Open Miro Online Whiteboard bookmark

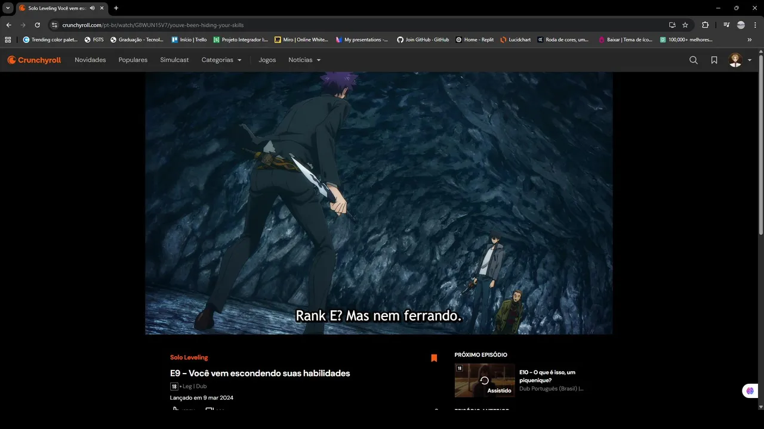point(301,40)
